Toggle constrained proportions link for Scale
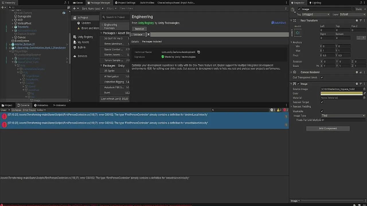The width and height of the screenshot is (367, 206). click(x=318, y=66)
